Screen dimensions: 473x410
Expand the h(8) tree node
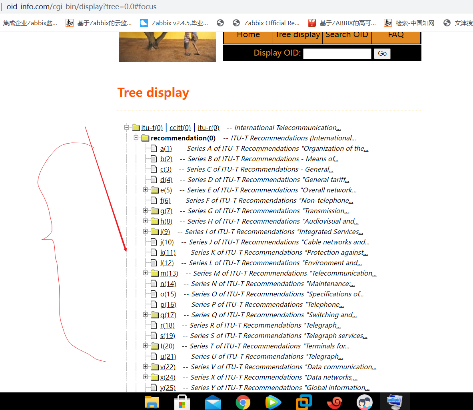click(x=146, y=221)
